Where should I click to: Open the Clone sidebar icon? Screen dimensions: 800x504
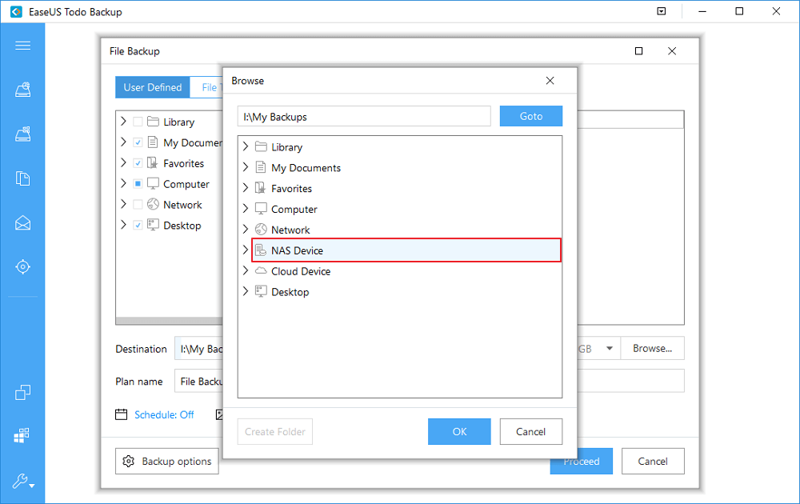(22, 392)
